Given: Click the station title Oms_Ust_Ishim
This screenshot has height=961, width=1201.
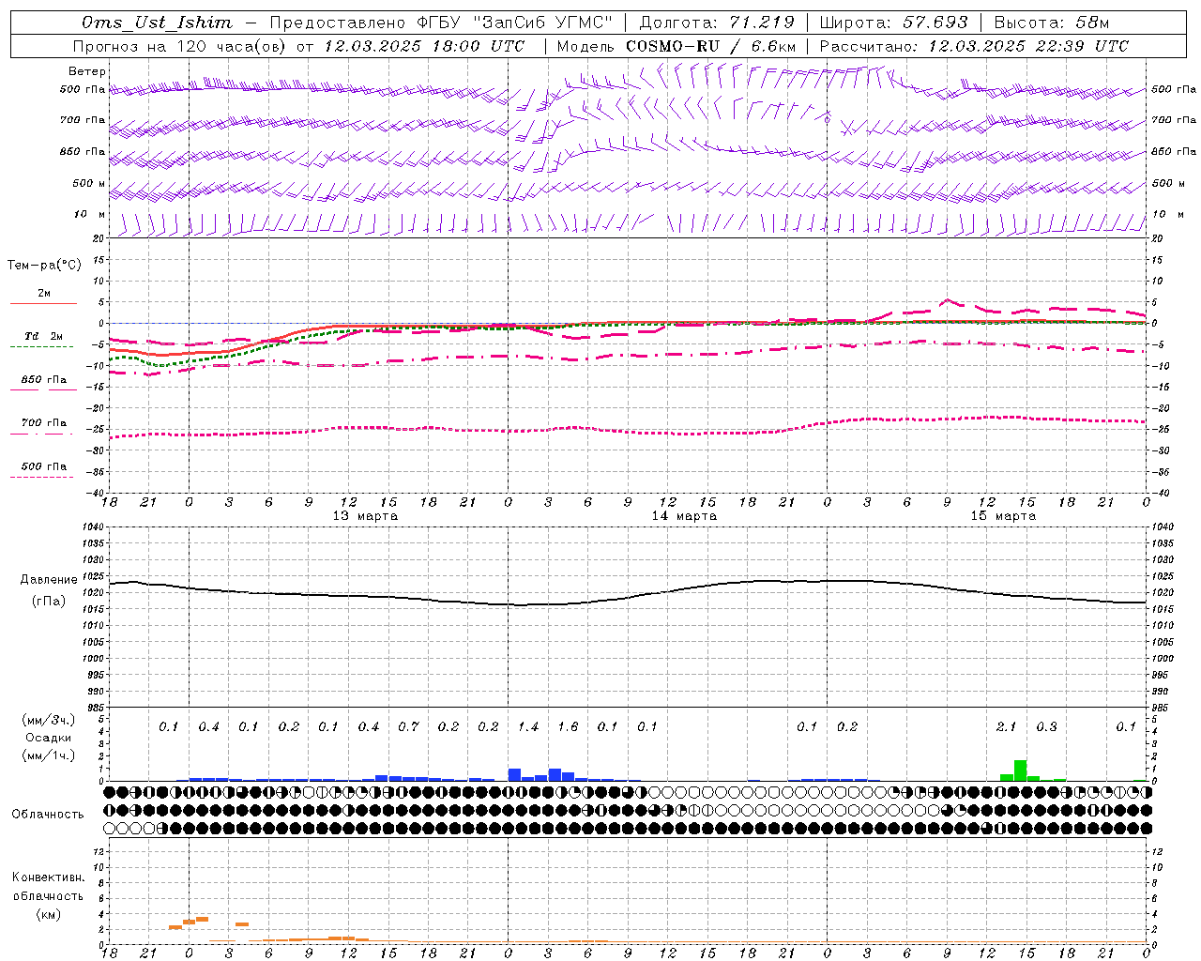Looking at the screenshot, I should tap(157, 23).
